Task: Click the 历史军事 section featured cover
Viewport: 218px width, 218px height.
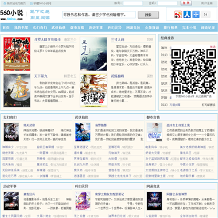Action: click(11, 201)
